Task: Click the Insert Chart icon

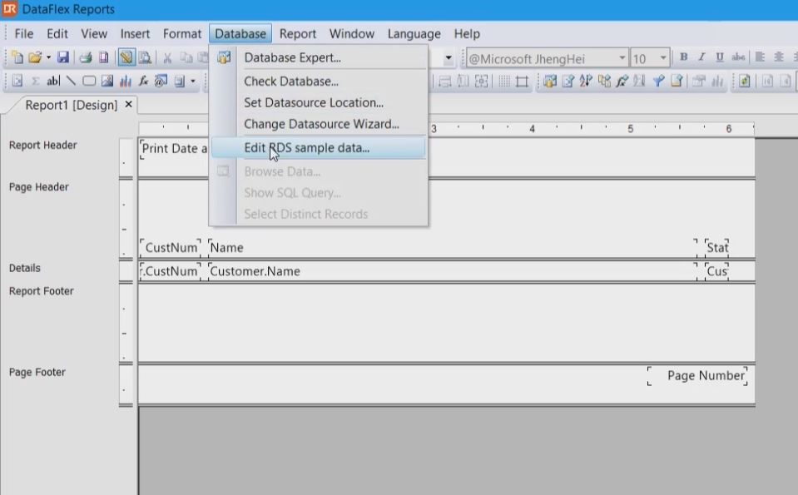Action: point(126,82)
